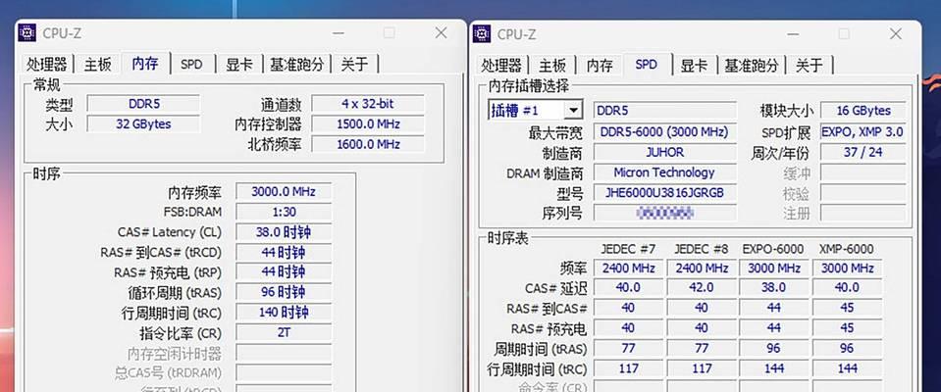
Task: Click the 2T command rate value
Action: pos(284,332)
